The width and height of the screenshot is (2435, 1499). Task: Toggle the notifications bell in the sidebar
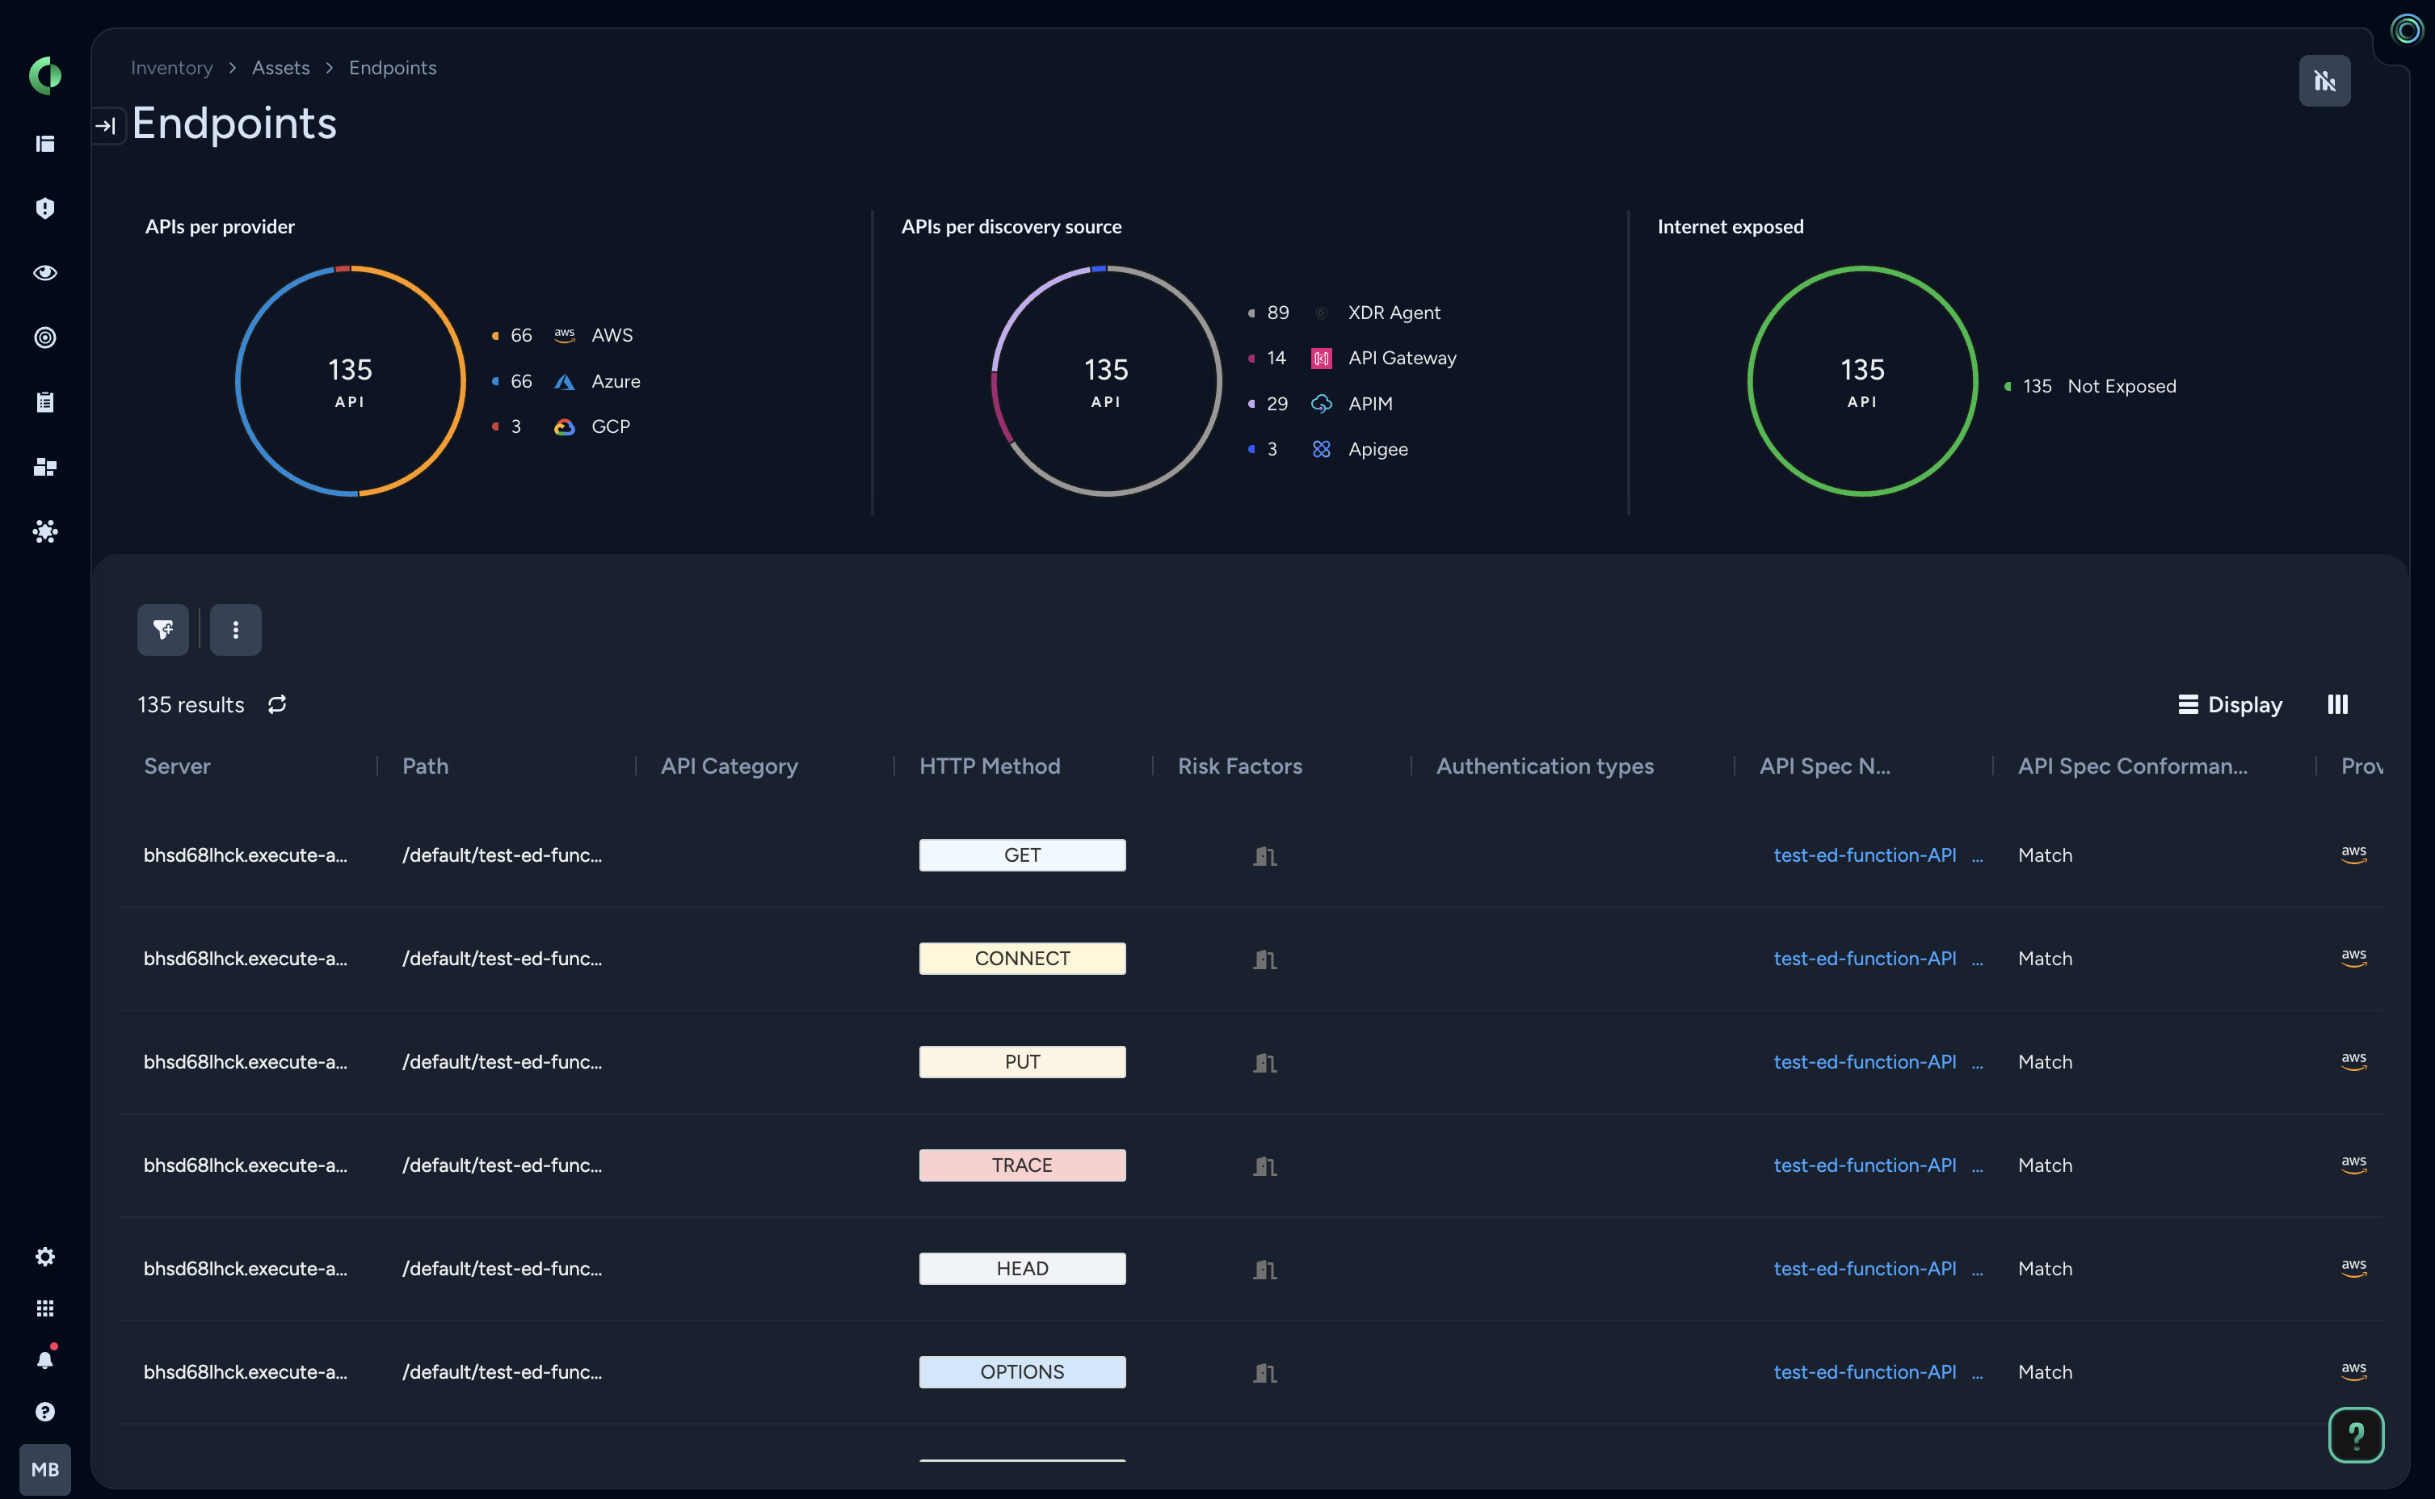pos(44,1358)
